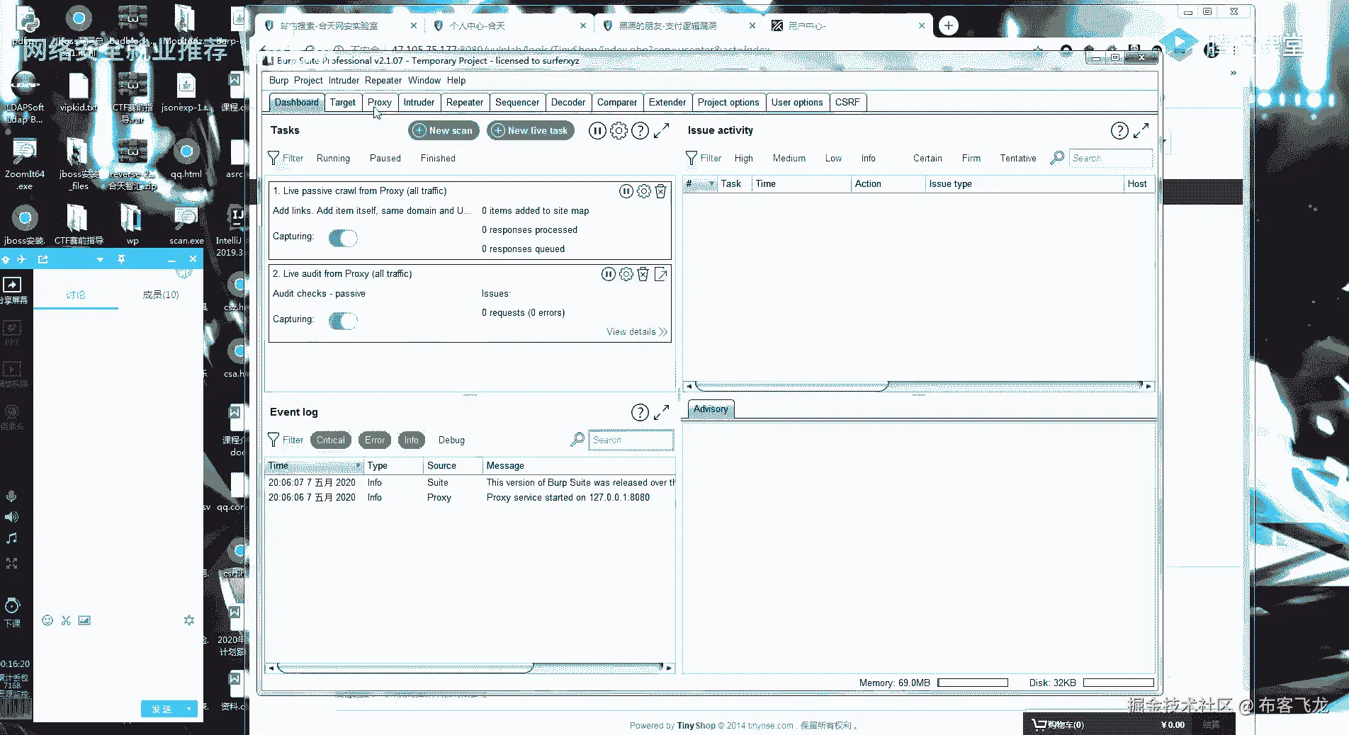Image resolution: width=1349 pixels, height=735 pixels.
Task: Expand the Event log panel
Action: point(661,412)
